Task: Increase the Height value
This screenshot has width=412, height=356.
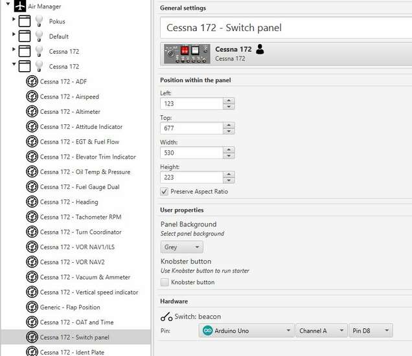Action: 229,174
